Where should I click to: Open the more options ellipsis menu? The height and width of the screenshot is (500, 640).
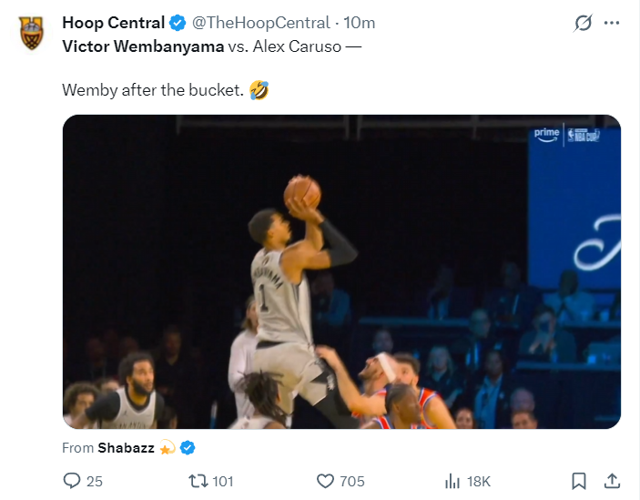[615, 24]
